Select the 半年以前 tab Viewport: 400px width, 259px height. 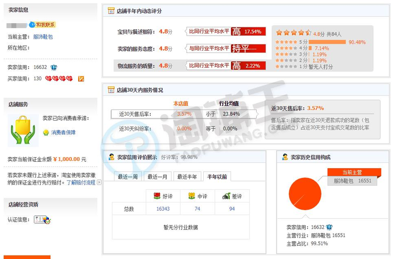point(217,176)
